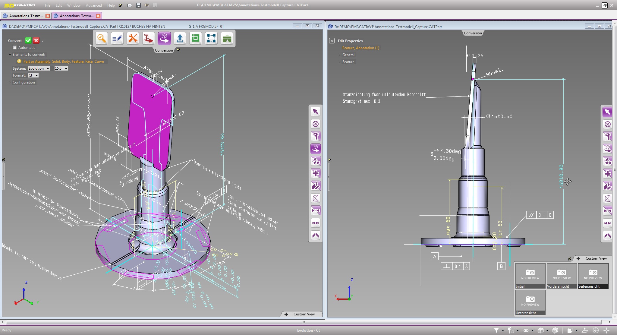Confirm Convert with the green checkmark
Screen dimensions: 617x335
point(28,40)
